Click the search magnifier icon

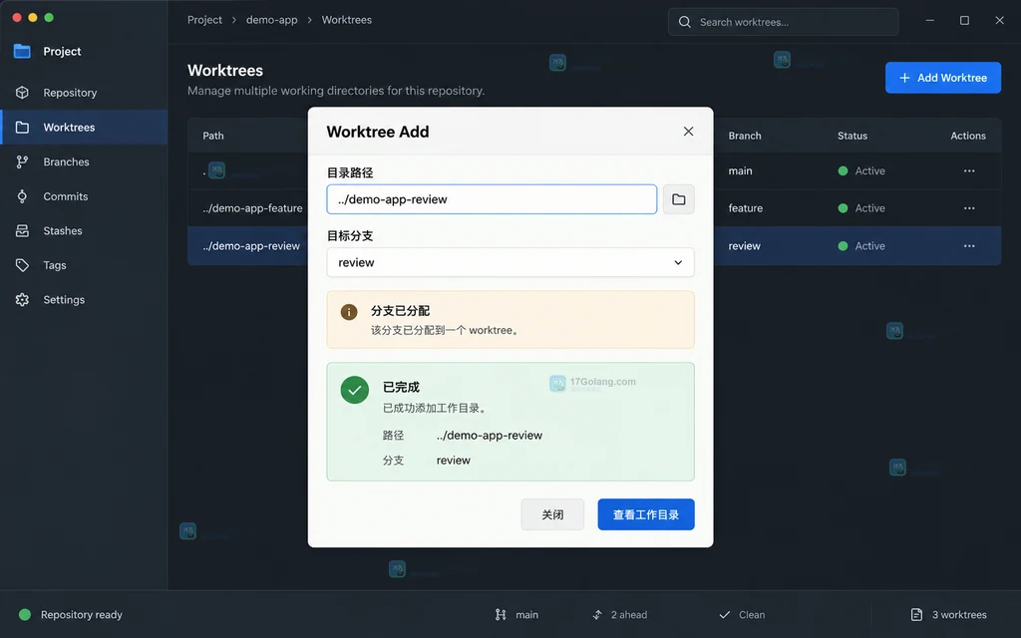[x=684, y=22]
